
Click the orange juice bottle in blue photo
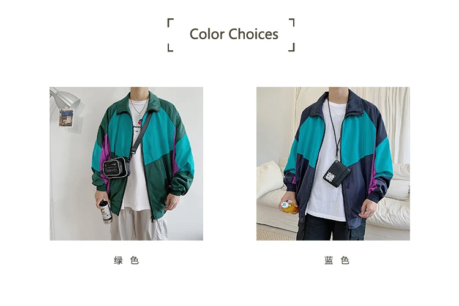[x=289, y=207]
